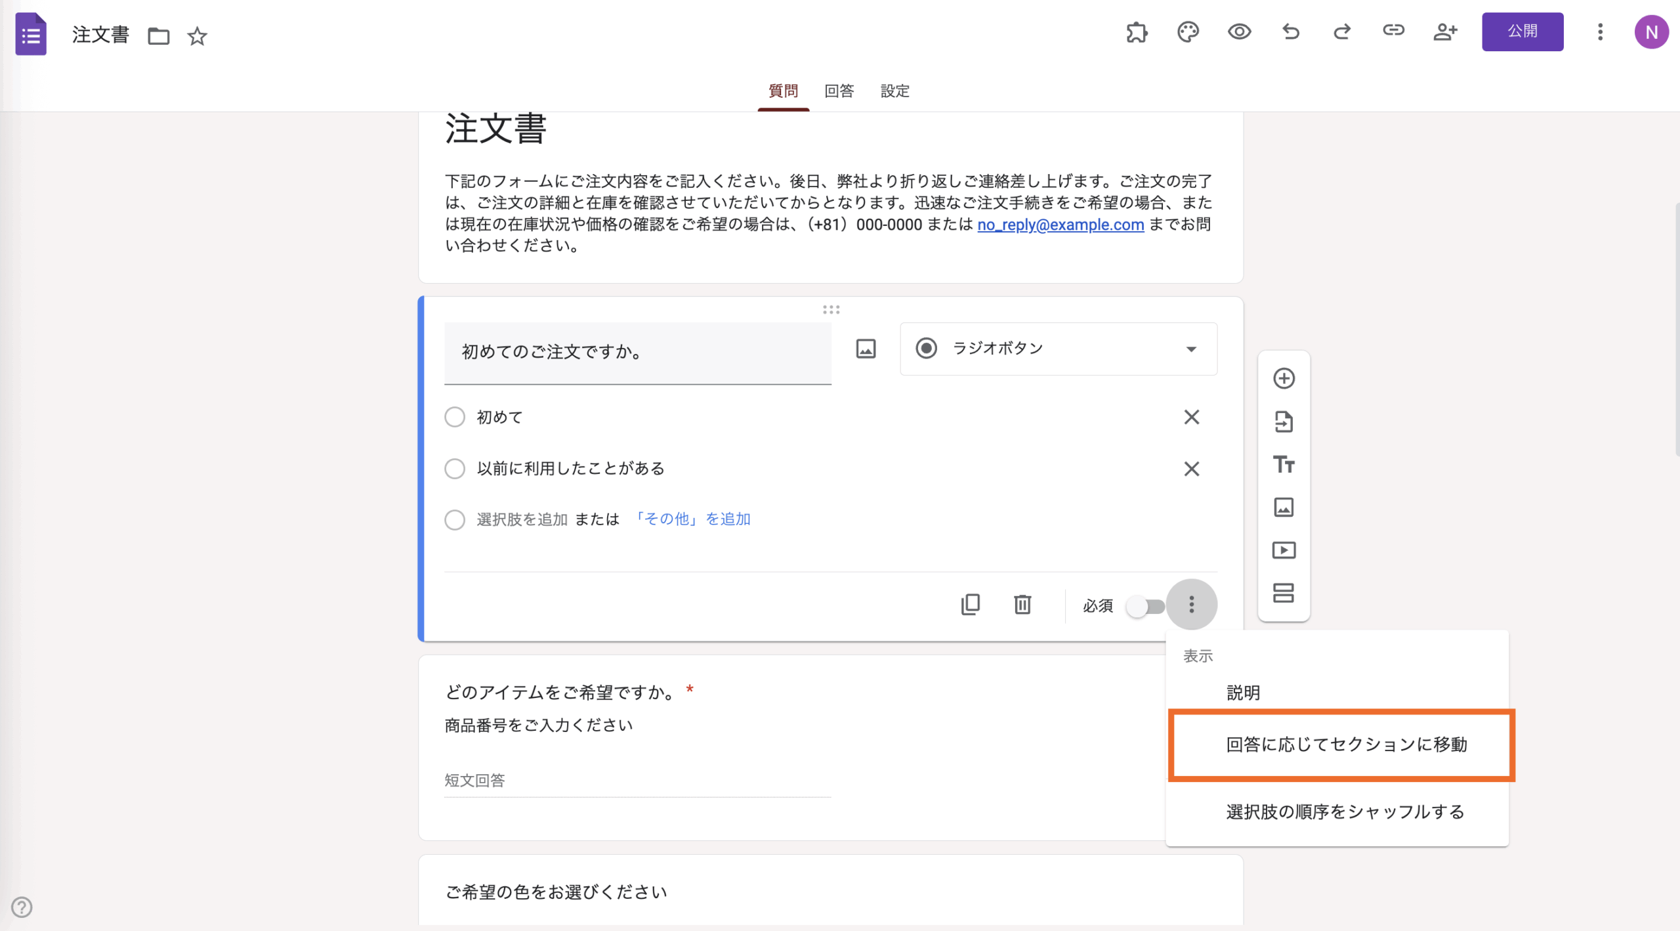This screenshot has height=931, width=1680.
Task: Click the import questions icon
Action: (1284, 422)
